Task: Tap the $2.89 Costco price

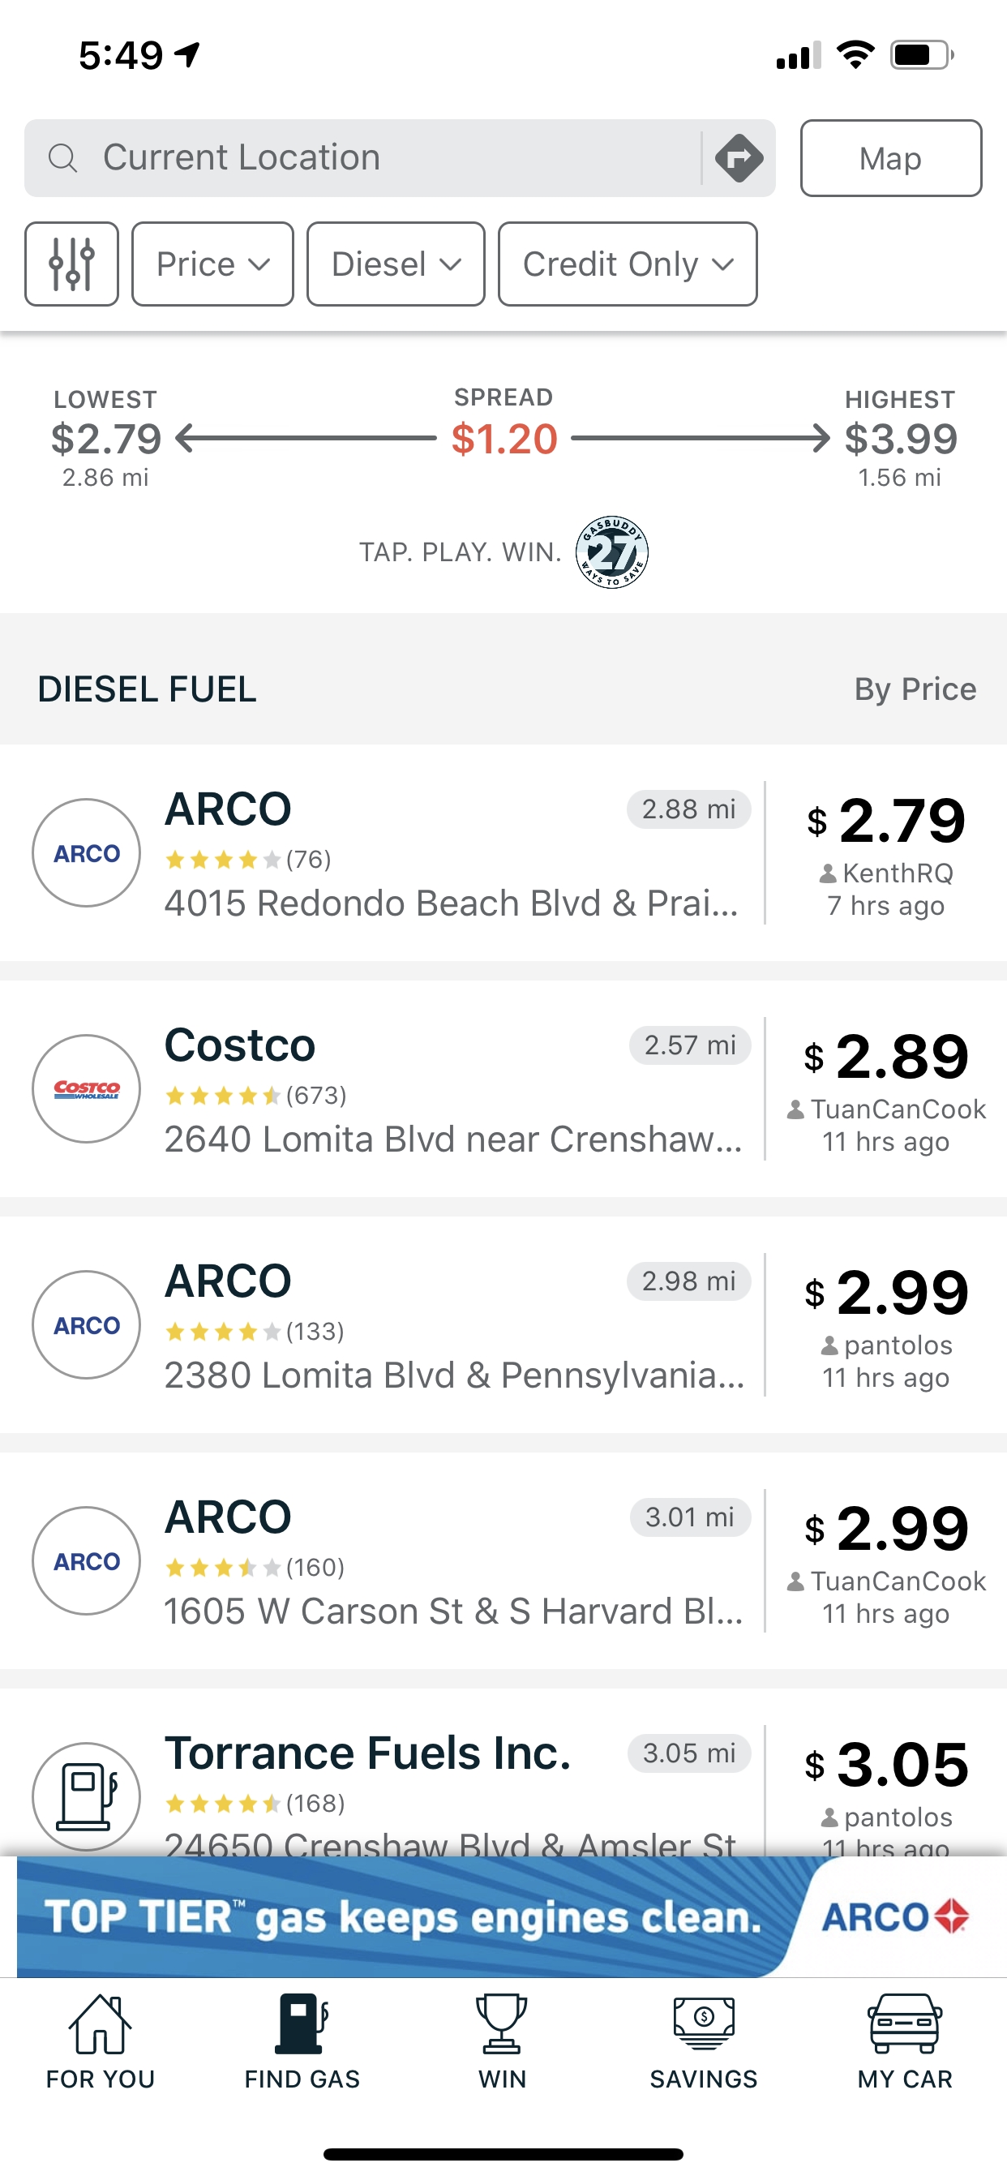Action: click(x=886, y=1057)
